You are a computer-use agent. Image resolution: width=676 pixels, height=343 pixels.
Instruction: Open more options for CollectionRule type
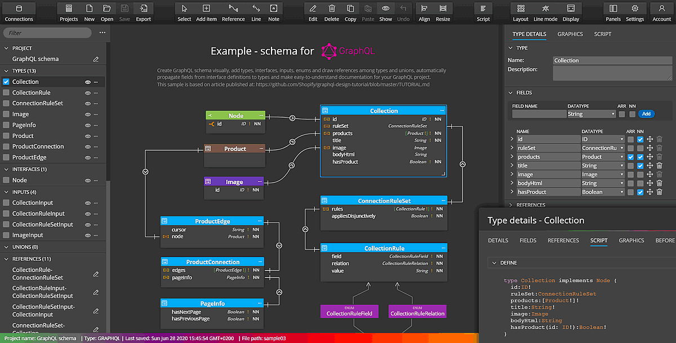96,93
